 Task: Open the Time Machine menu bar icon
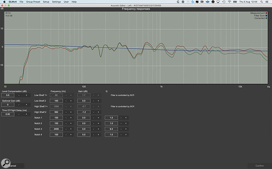224,2
